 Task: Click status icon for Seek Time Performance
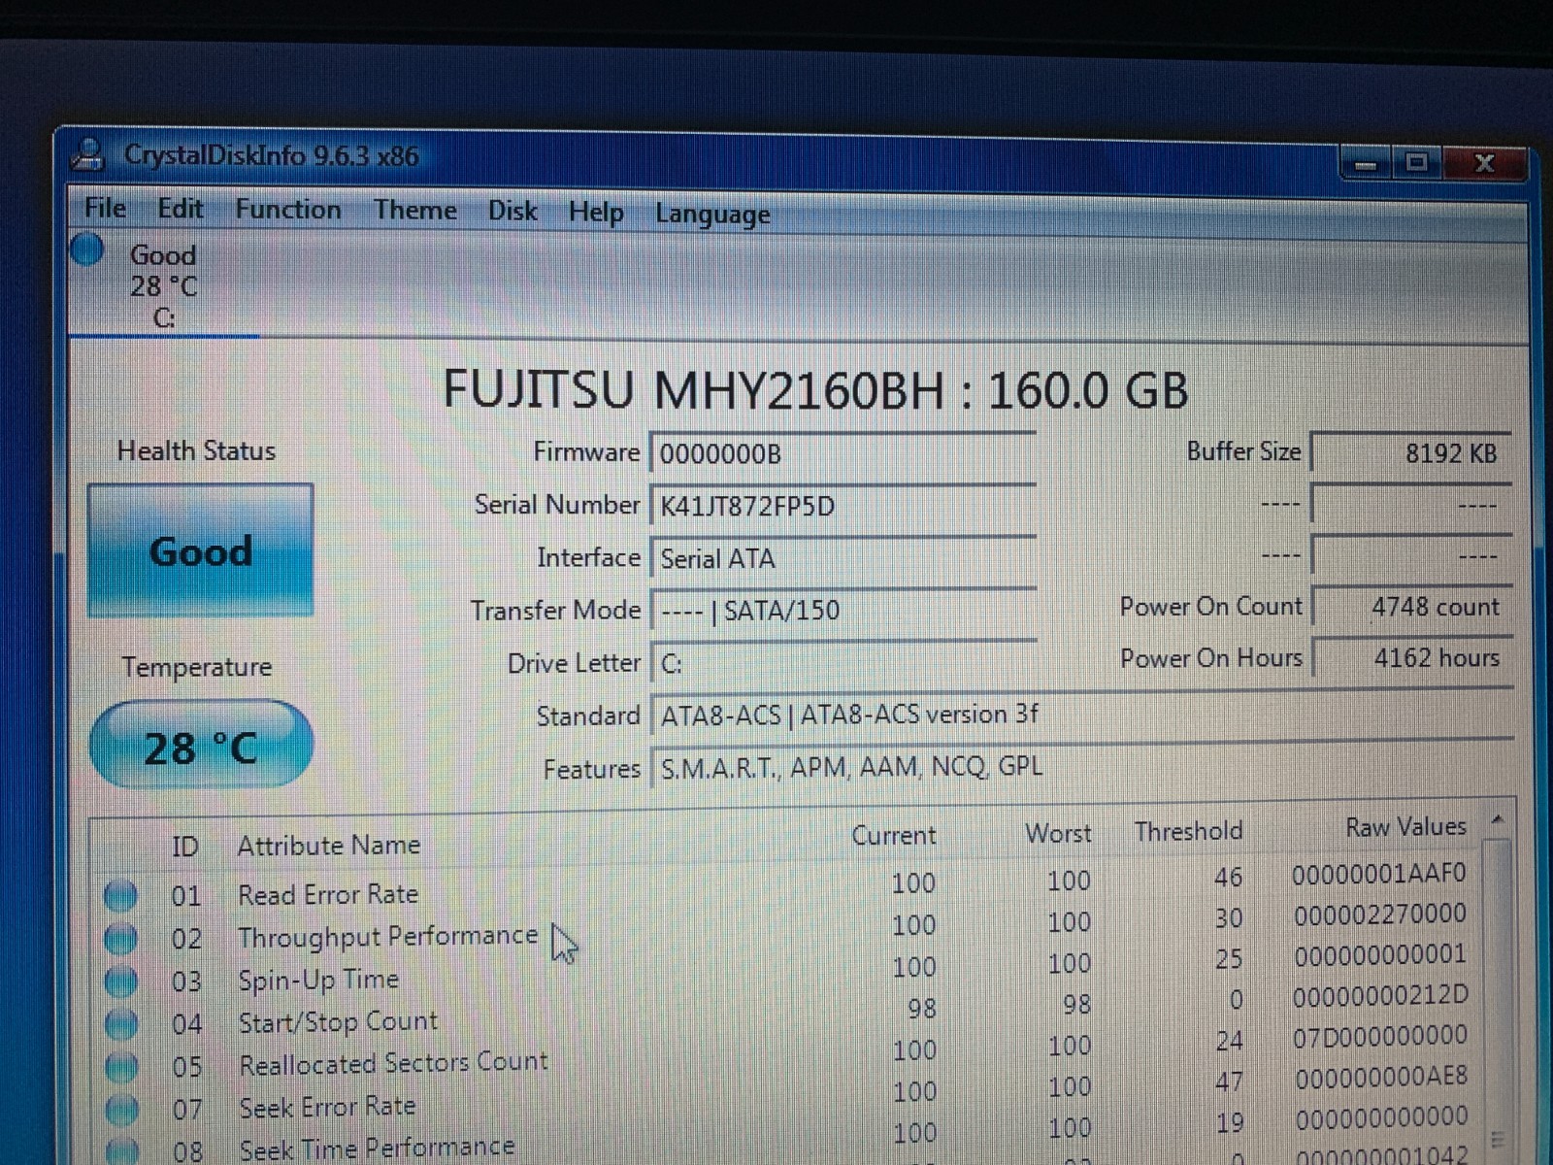120,1149
